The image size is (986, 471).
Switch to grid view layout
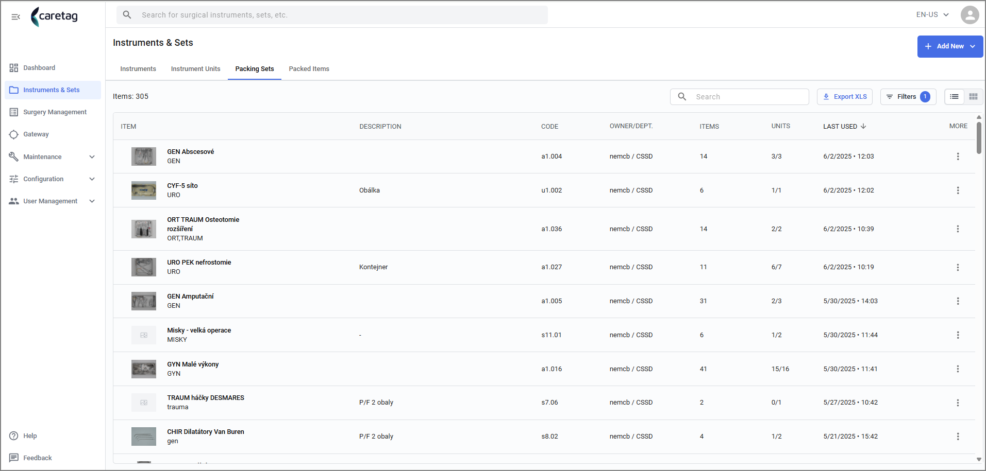click(973, 97)
